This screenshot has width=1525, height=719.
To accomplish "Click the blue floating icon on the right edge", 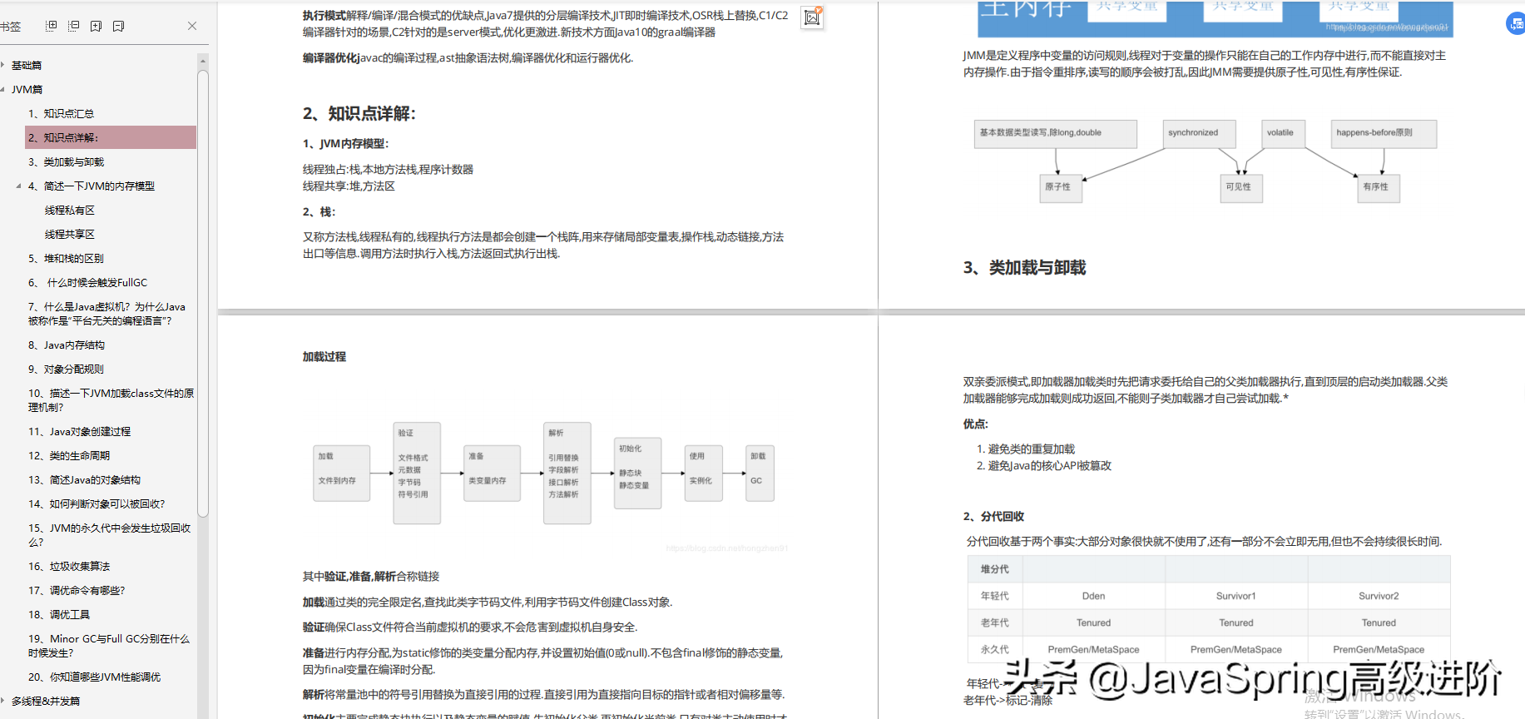I will click(1516, 23).
